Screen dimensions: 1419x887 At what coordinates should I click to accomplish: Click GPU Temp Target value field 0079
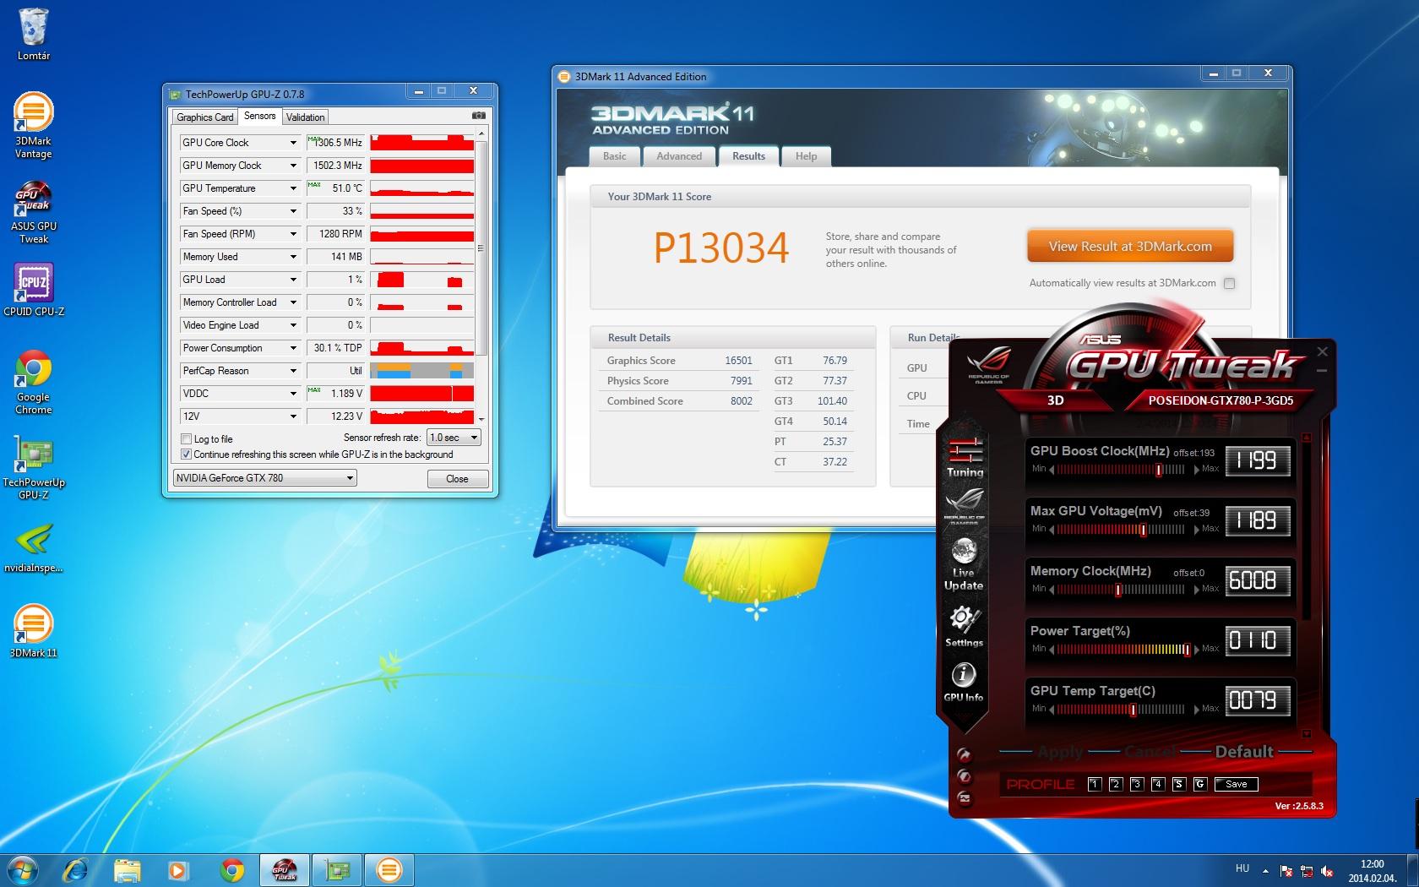click(1257, 700)
